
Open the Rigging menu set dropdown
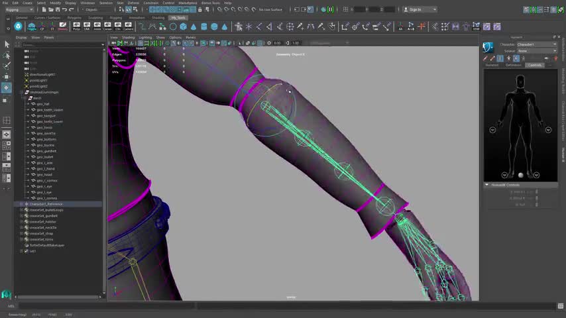pyautogui.click(x=20, y=10)
